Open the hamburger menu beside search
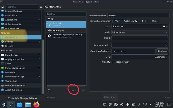173x108 pixels. coord(41,7)
